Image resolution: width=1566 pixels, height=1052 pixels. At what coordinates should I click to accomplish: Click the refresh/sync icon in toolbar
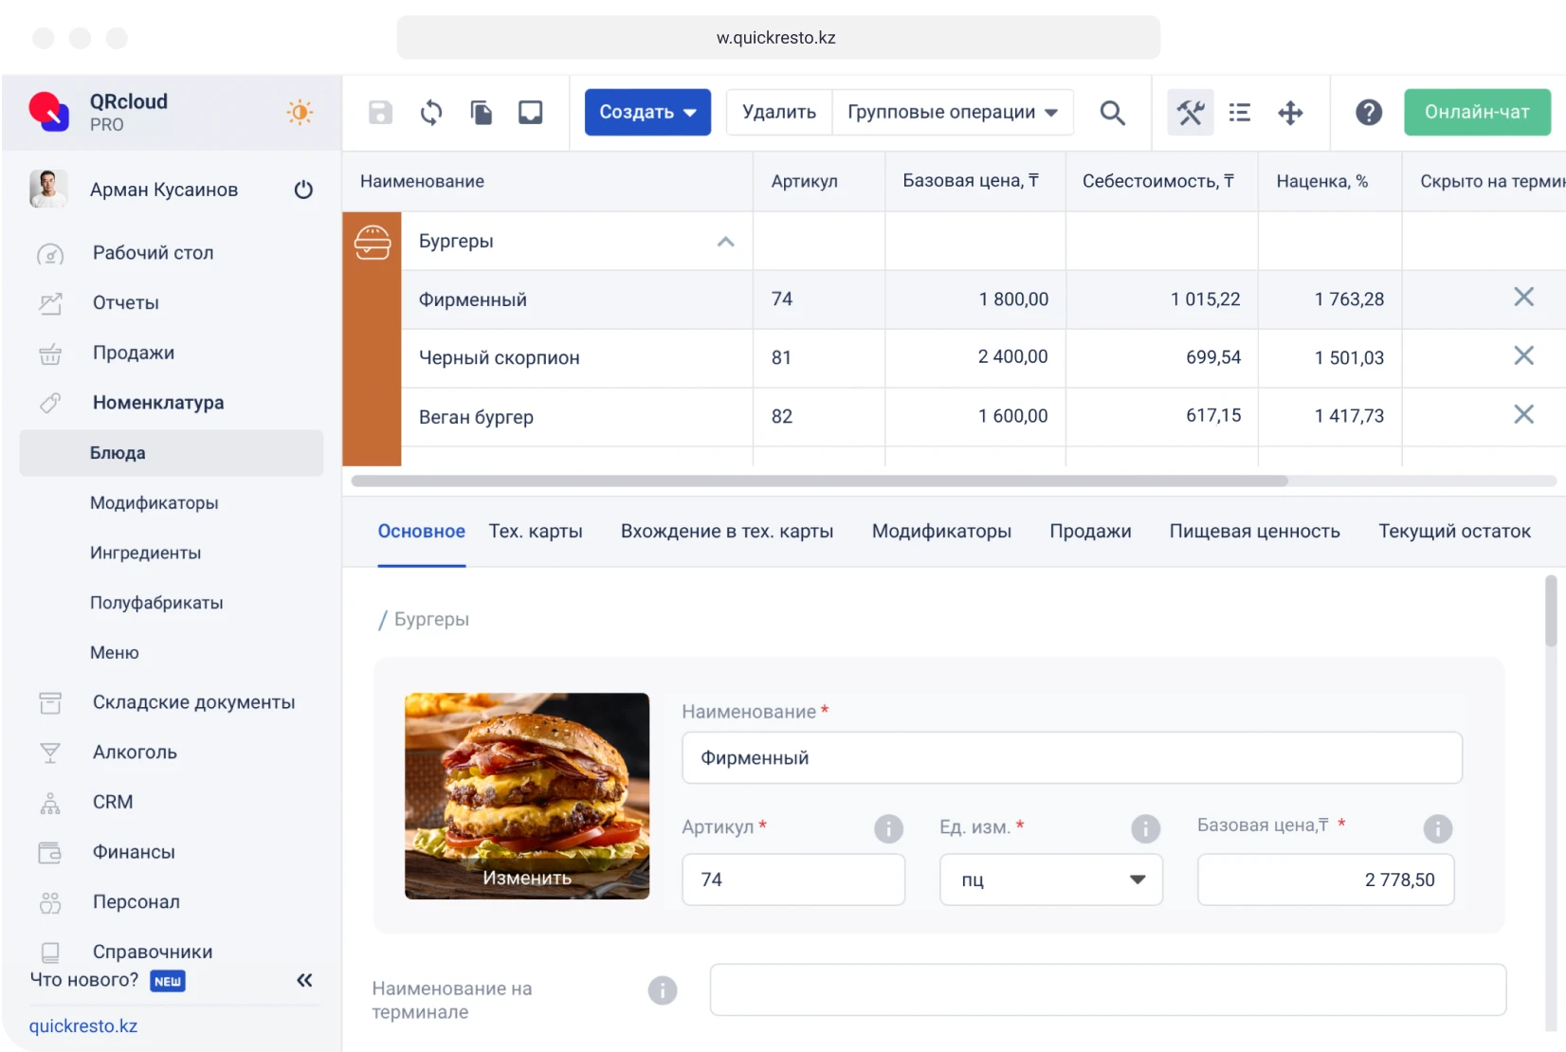(430, 112)
